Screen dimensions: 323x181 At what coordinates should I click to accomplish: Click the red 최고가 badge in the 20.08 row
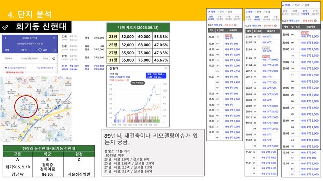click(x=305, y=33)
